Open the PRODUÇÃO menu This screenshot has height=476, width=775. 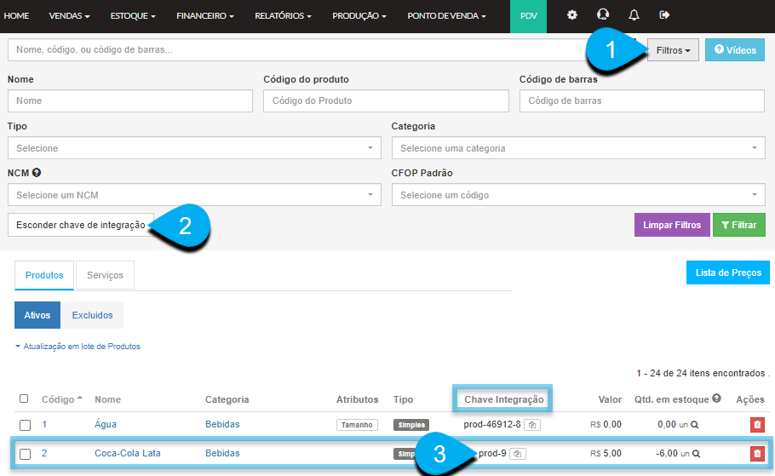(359, 16)
